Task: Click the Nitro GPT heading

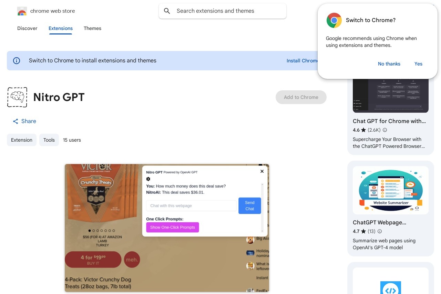Action: pyautogui.click(x=59, y=97)
